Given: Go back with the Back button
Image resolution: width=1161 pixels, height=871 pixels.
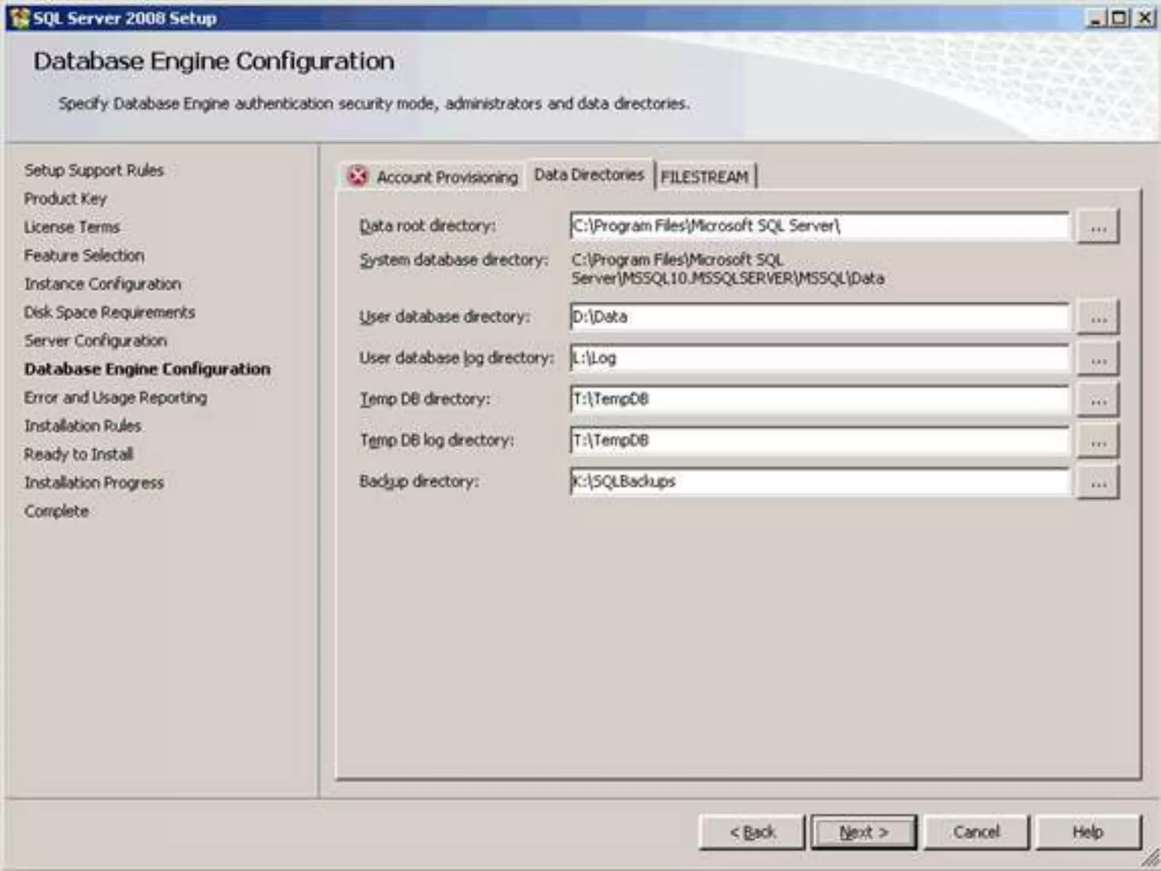Looking at the screenshot, I should point(752,832).
